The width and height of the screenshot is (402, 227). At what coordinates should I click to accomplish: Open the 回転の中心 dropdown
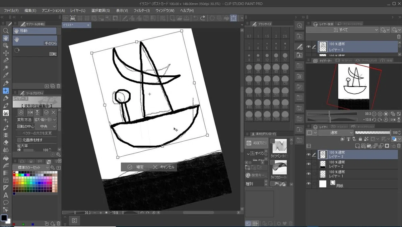45,127
